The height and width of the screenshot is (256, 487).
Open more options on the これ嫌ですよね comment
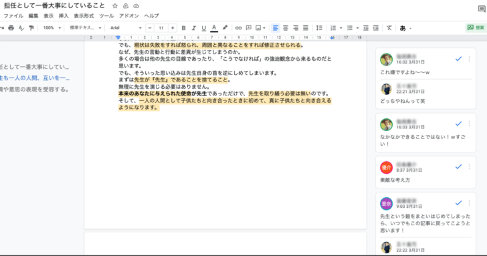(470, 59)
